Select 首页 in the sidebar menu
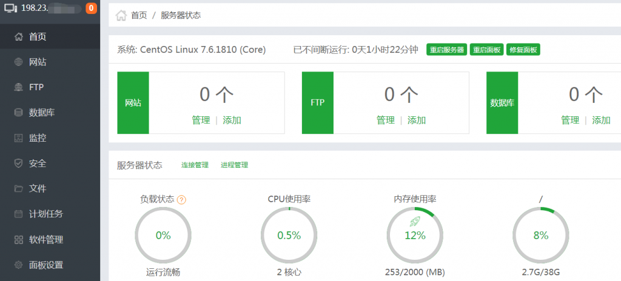 click(38, 36)
